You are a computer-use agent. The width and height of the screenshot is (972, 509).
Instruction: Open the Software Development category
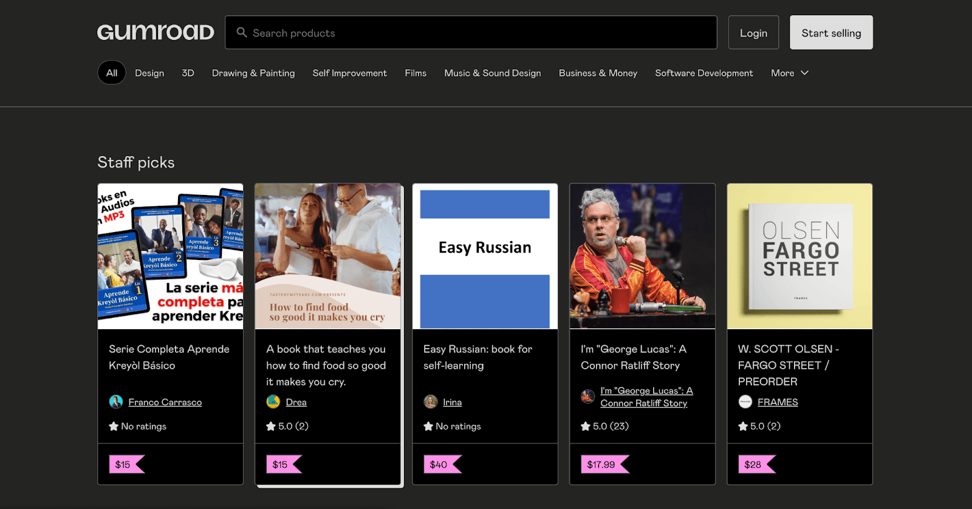pyautogui.click(x=704, y=73)
